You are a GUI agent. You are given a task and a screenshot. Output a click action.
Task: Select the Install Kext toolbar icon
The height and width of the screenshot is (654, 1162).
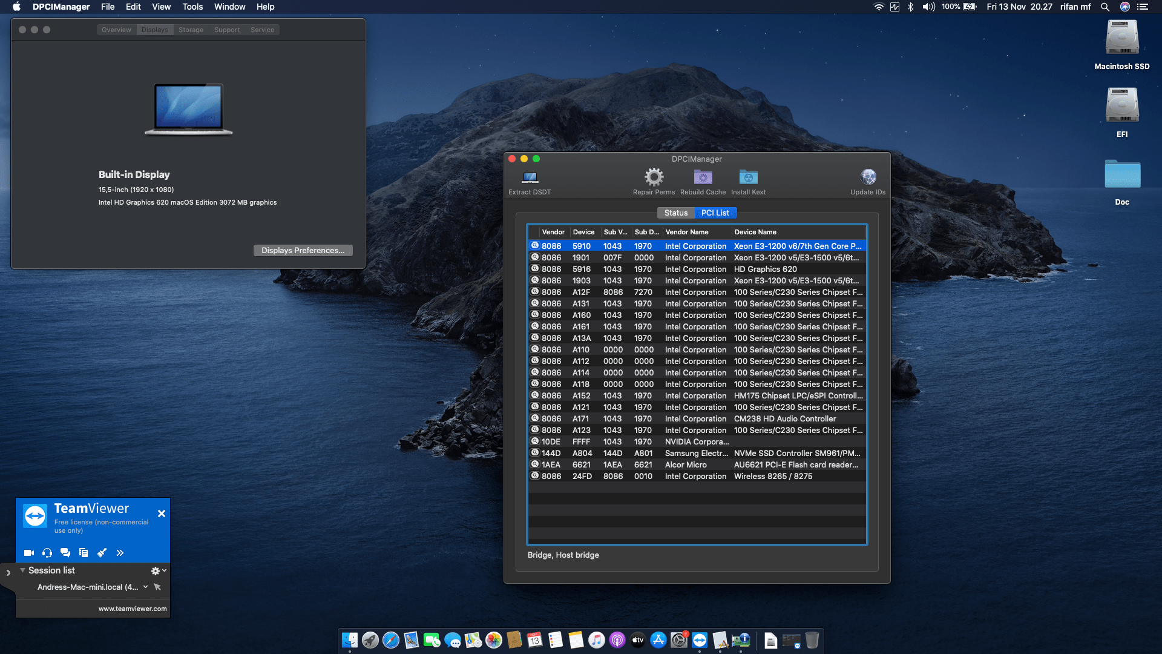748,177
